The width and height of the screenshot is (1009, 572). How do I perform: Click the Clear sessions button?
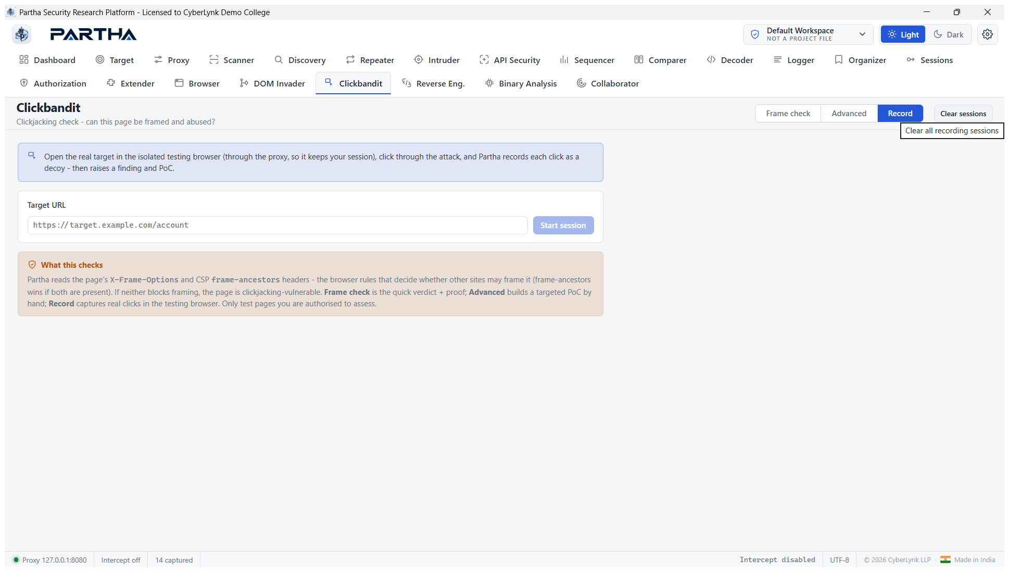[x=963, y=114]
